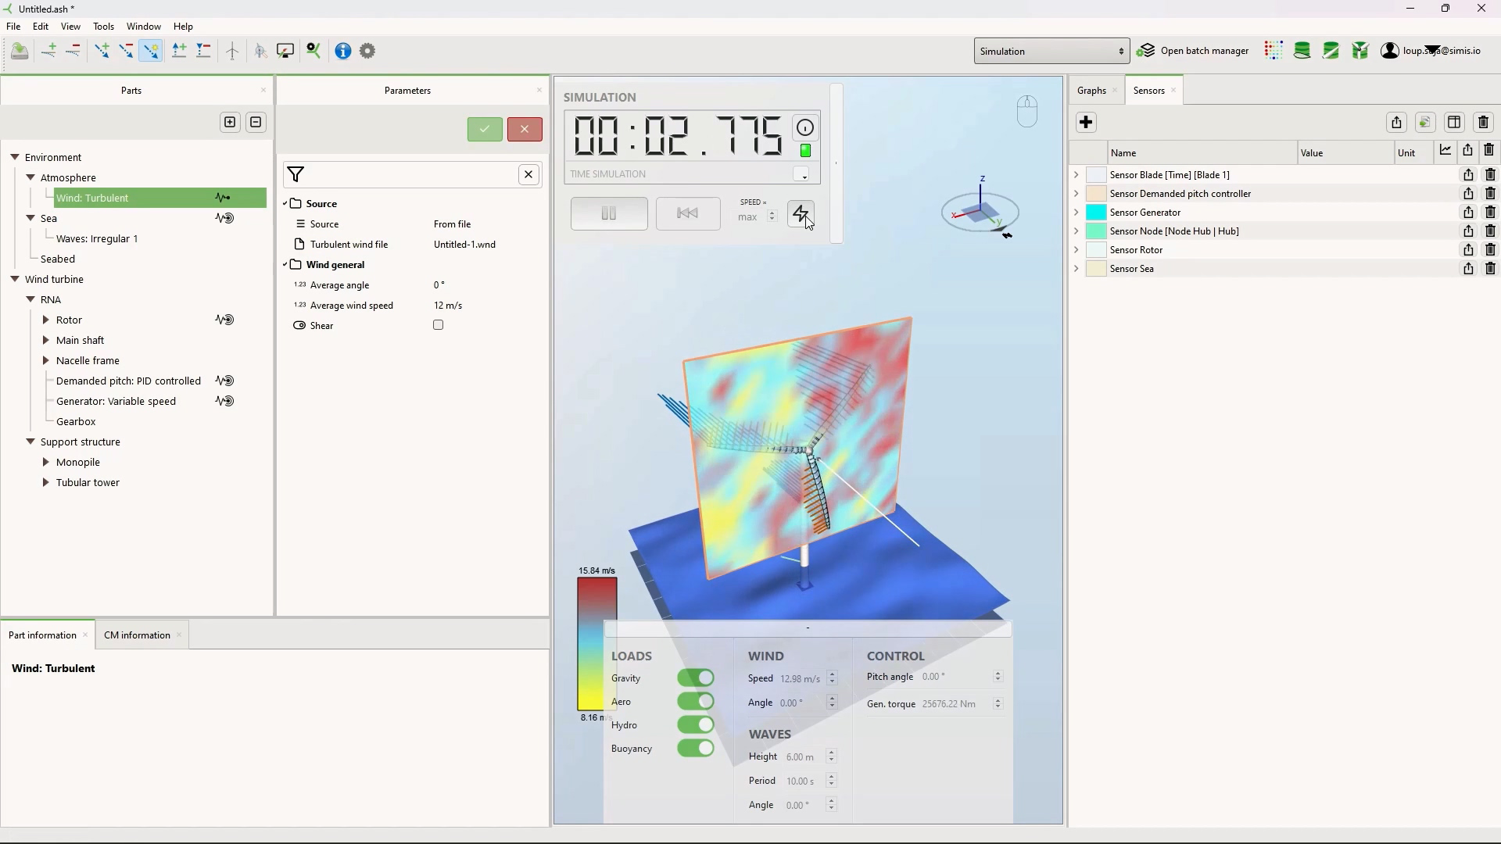
Task: Open the Simulation mode dropdown
Action: [1051, 52]
